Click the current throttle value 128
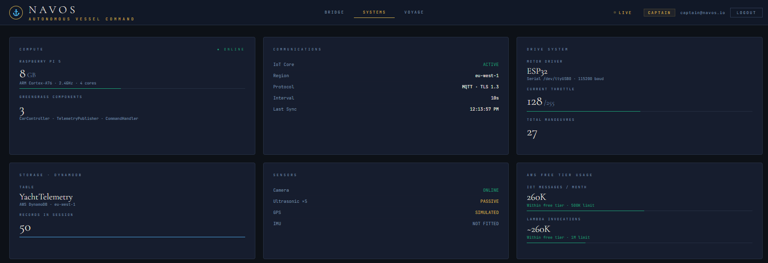768x263 pixels. click(x=534, y=102)
